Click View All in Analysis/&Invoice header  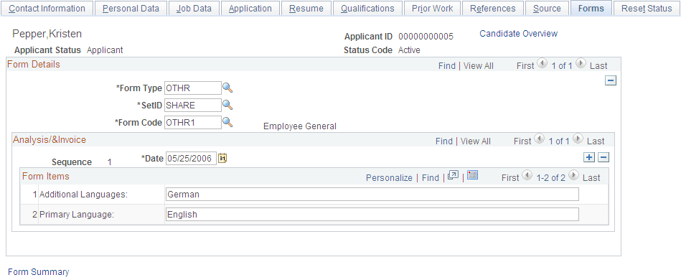click(476, 141)
